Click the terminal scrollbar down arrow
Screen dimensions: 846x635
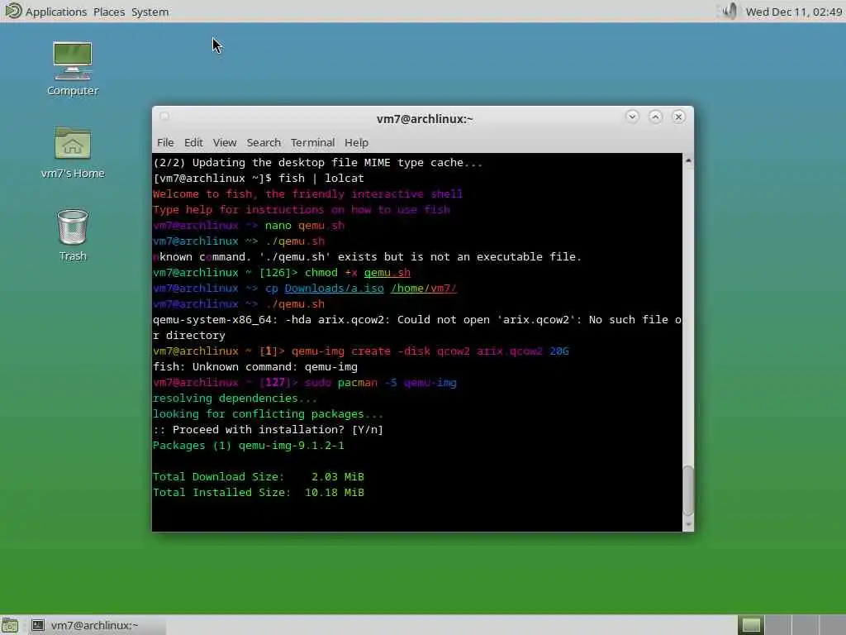point(688,524)
